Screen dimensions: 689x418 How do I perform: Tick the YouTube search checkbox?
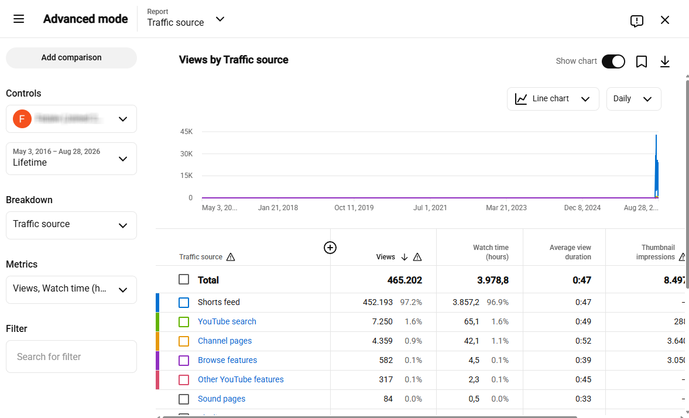[184, 322]
